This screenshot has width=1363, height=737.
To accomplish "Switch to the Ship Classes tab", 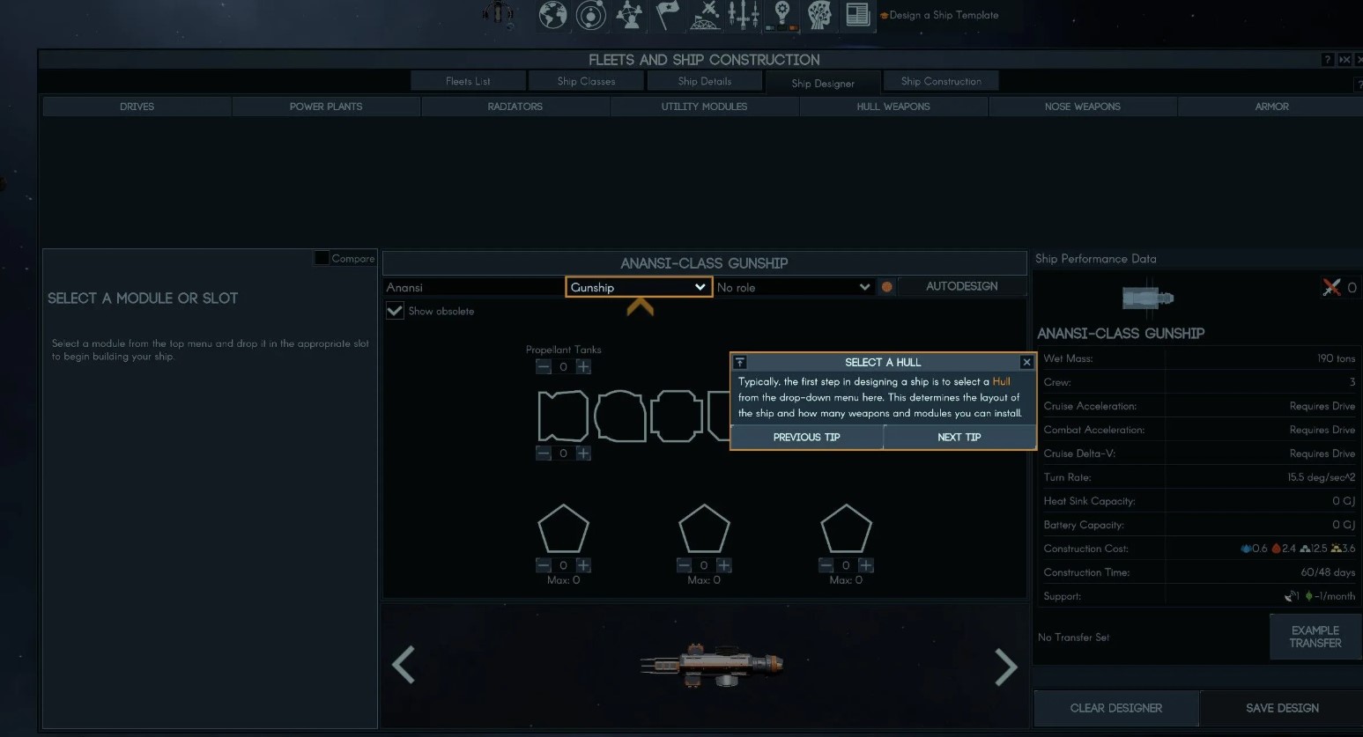I will 586,81.
